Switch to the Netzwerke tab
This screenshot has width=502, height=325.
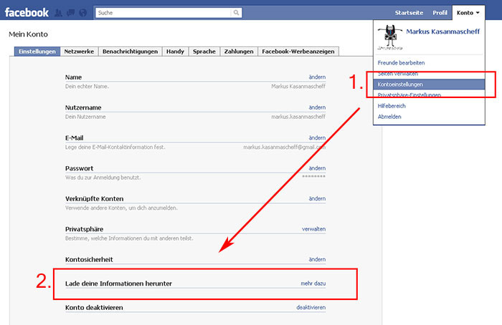79,52
